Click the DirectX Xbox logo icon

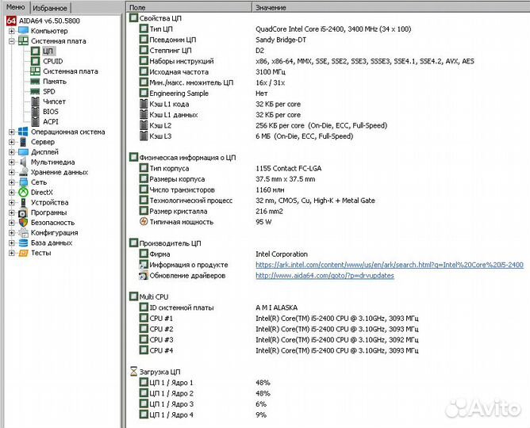click(x=23, y=193)
